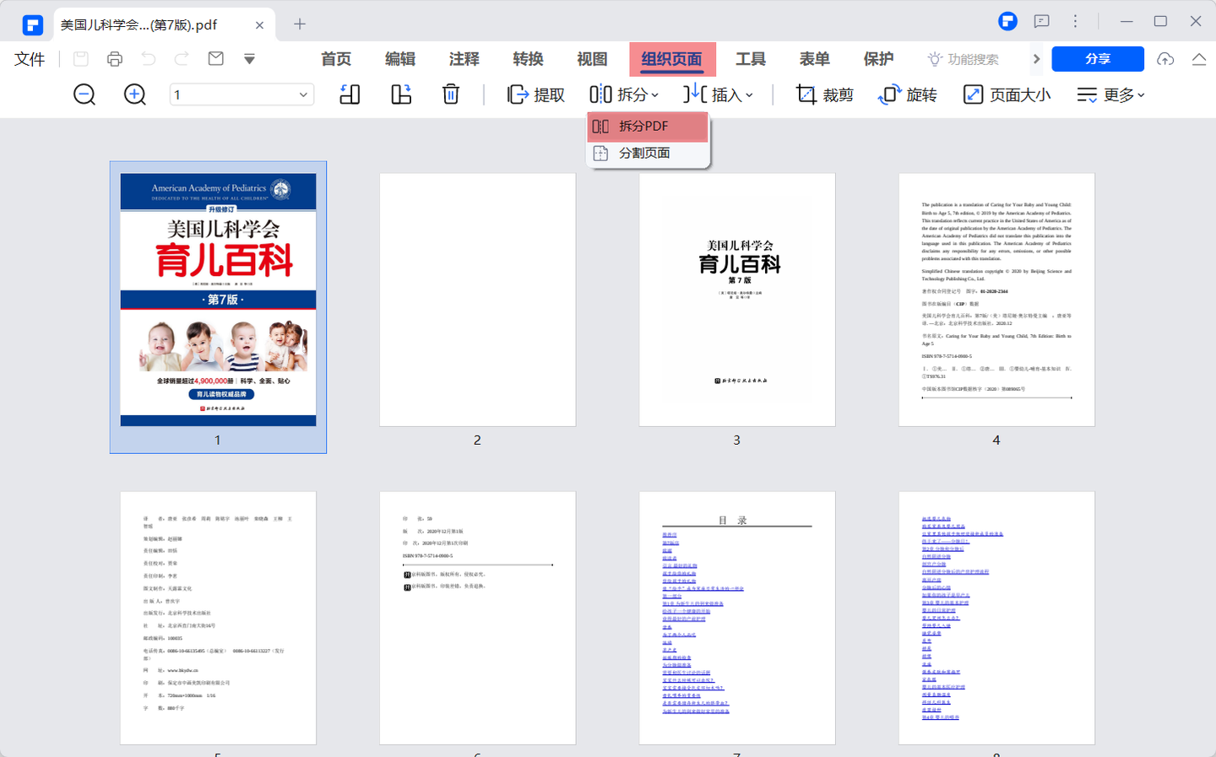The width and height of the screenshot is (1216, 757).
Task: Open a new tab with the plus button
Action: [300, 24]
